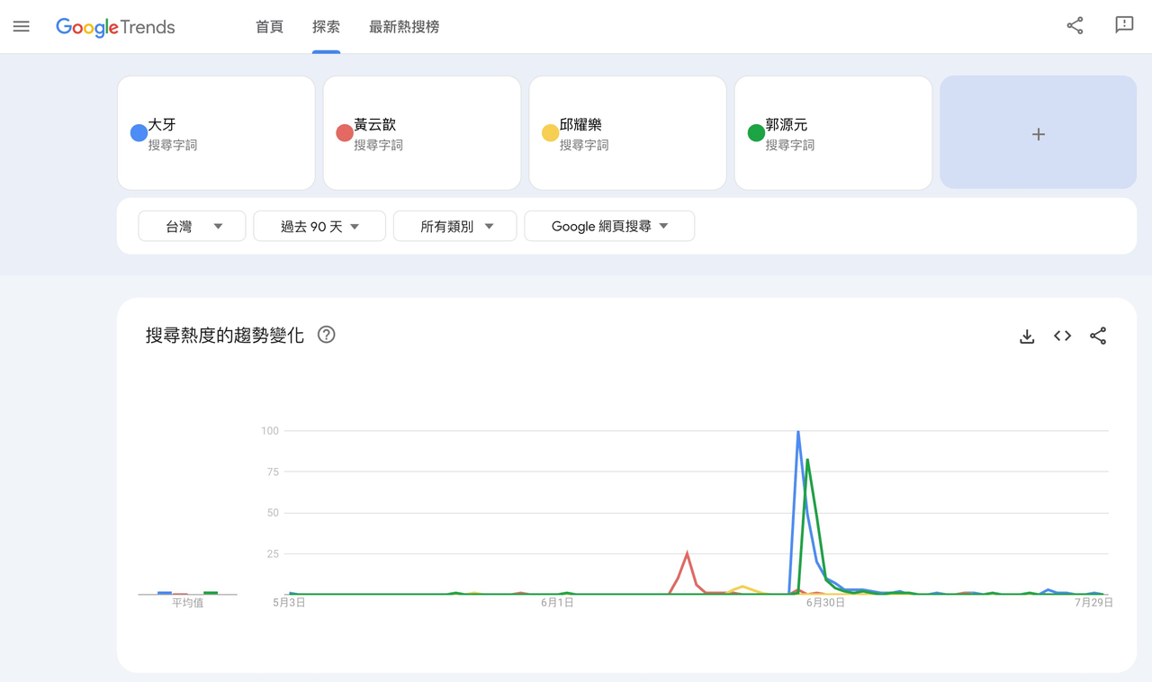Switch to the 首頁 tab
Viewport: 1152px width, 682px height.
coord(269,27)
